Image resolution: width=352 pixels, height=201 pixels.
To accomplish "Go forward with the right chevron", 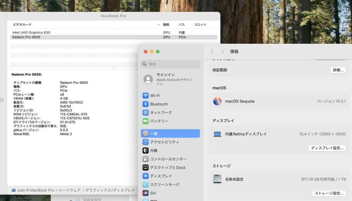I will tap(223, 52).
